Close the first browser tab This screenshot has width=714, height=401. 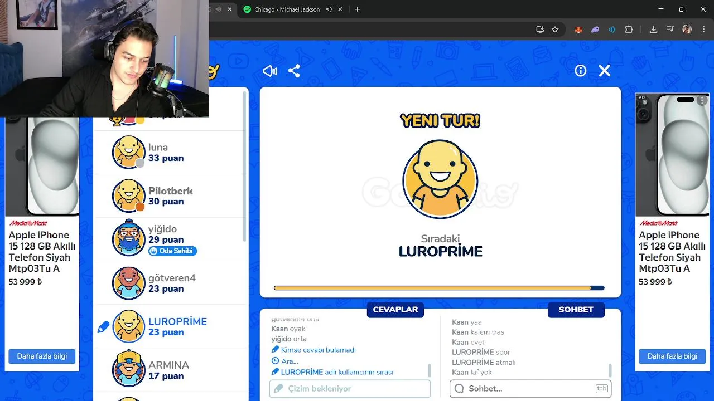coord(230,9)
